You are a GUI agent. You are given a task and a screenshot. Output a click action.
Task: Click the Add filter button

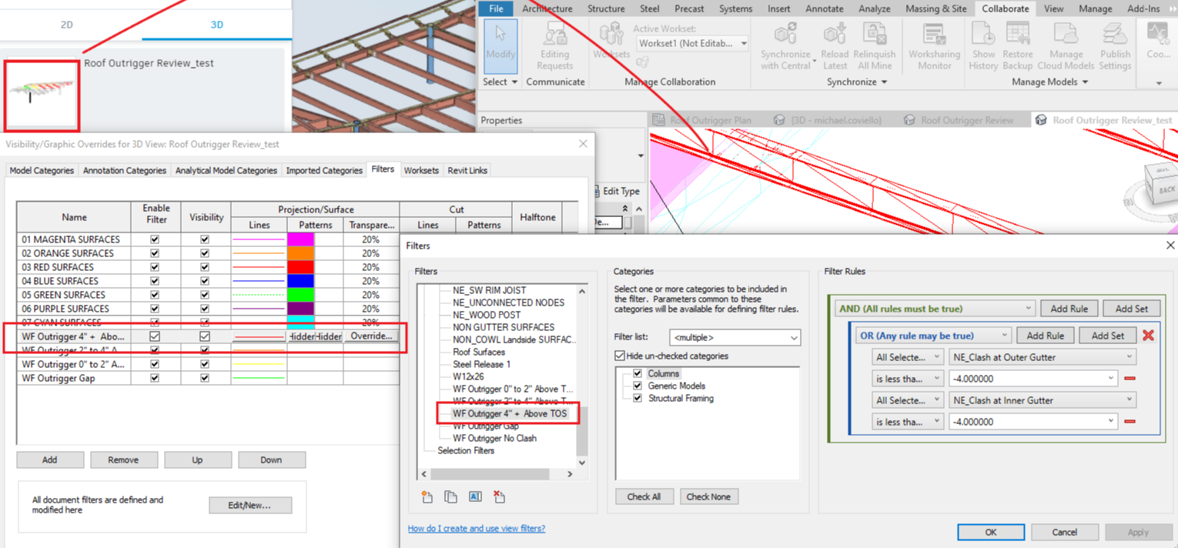click(50, 459)
